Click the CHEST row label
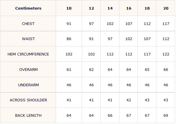This screenshot has height=124, width=176. tap(28, 24)
